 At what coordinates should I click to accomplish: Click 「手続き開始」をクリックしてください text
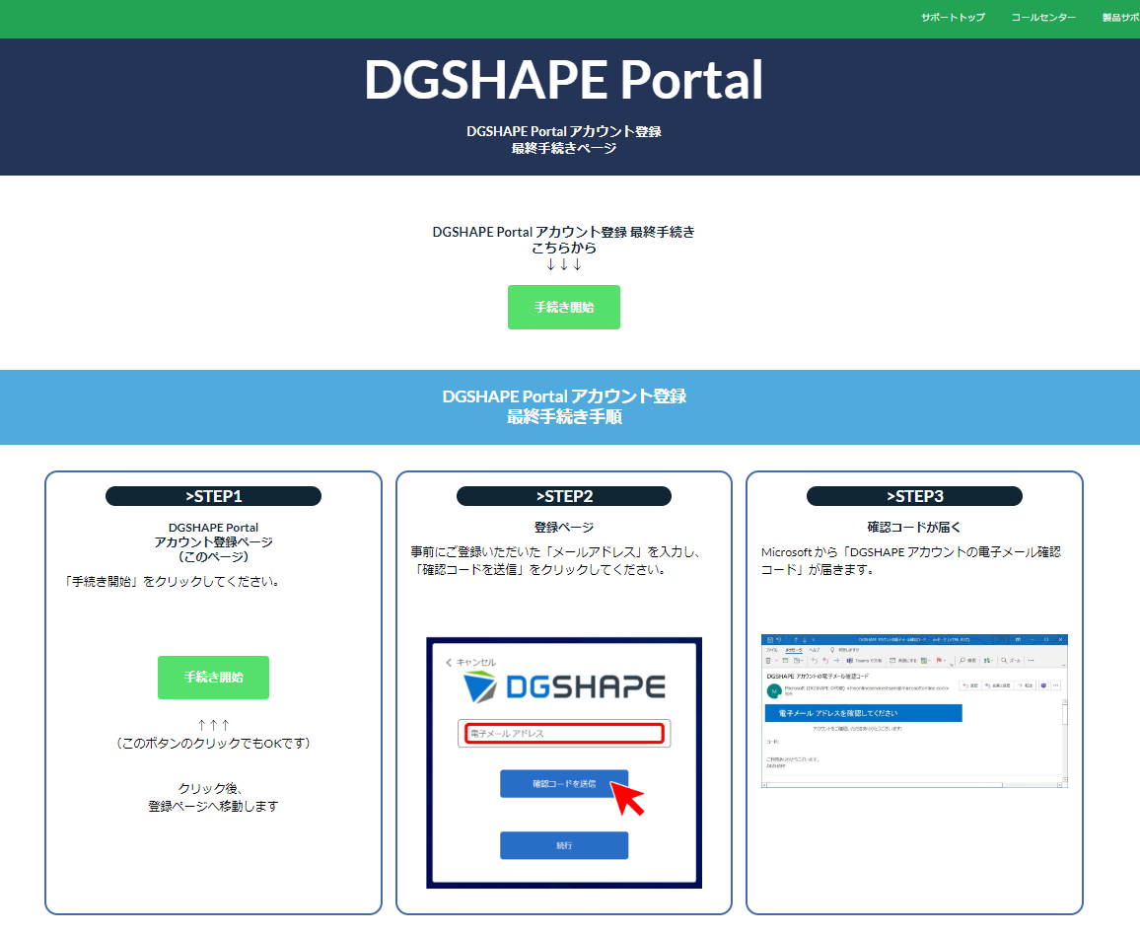(173, 582)
